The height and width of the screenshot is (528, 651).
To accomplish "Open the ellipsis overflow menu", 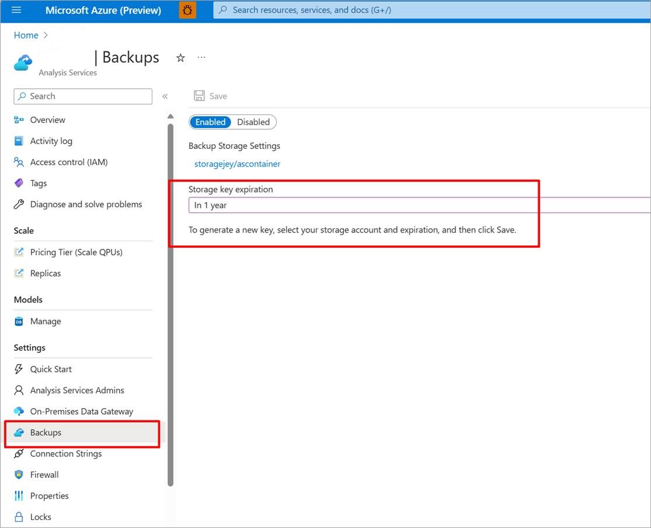I will pyautogui.click(x=201, y=57).
